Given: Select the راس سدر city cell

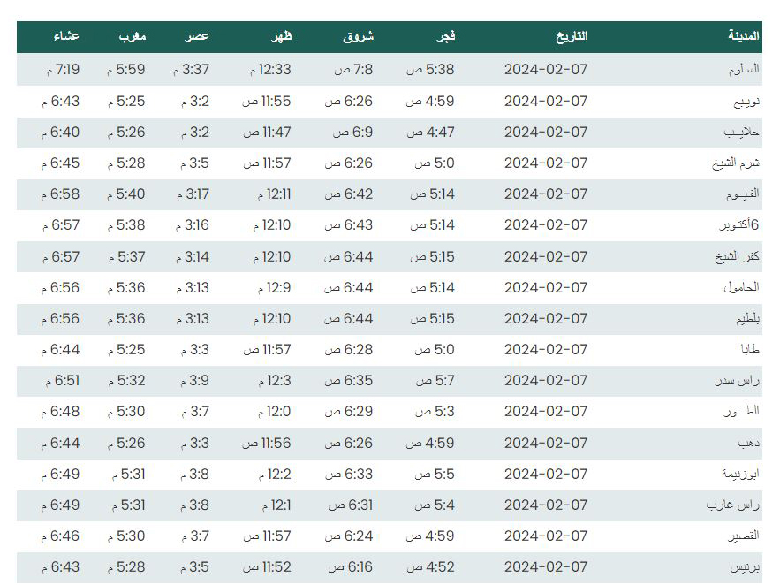Looking at the screenshot, I should pyautogui.click(x=738, y=381).
